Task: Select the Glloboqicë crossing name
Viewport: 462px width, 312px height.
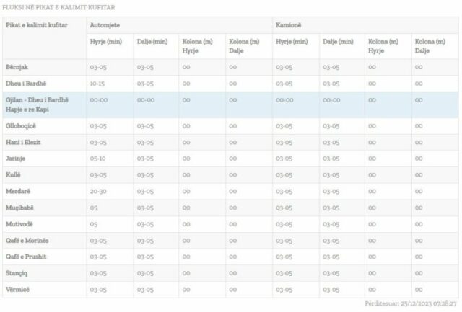Action: tap(22, 126)
